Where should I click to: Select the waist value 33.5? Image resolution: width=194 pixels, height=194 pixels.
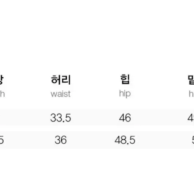61,118
